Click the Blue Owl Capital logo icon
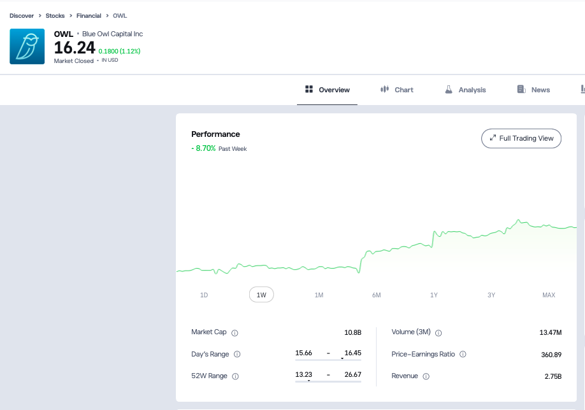 (x=27, y=46)
